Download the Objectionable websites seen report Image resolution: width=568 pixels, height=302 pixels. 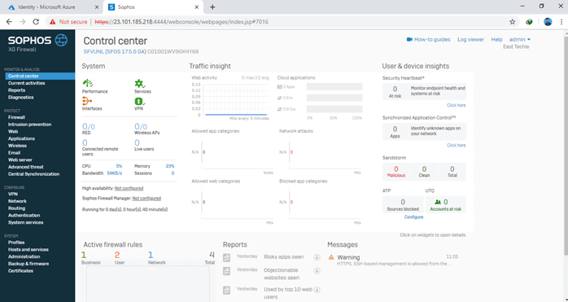(317, 270)
